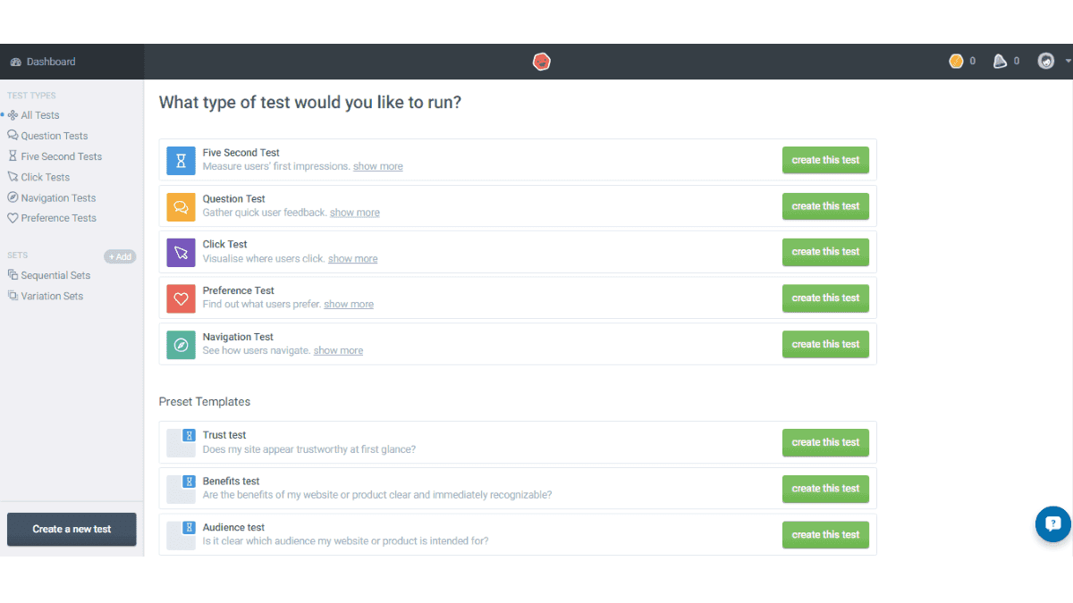This screenshot has width=1073, height=603.
Task: Select Question Tests in the sidebar
Action: [55, 136]
